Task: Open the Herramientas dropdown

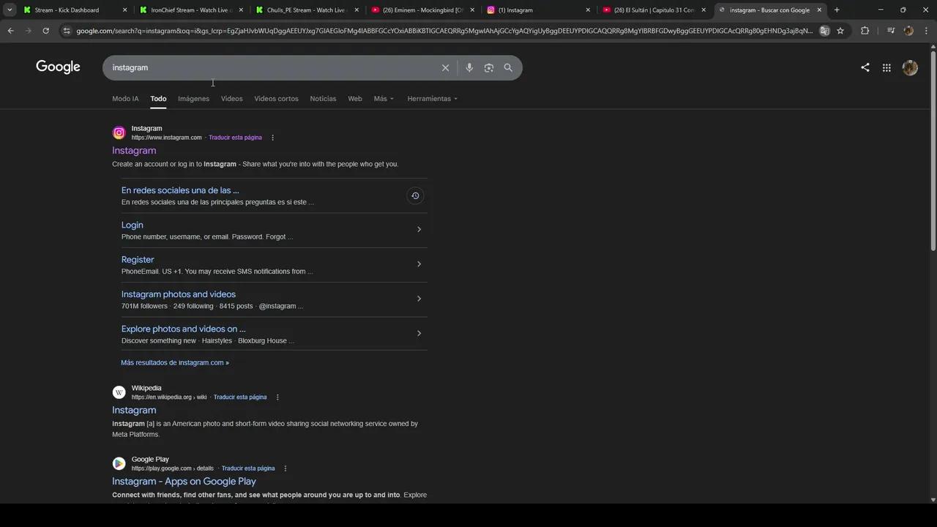Action: coord(432,99)
